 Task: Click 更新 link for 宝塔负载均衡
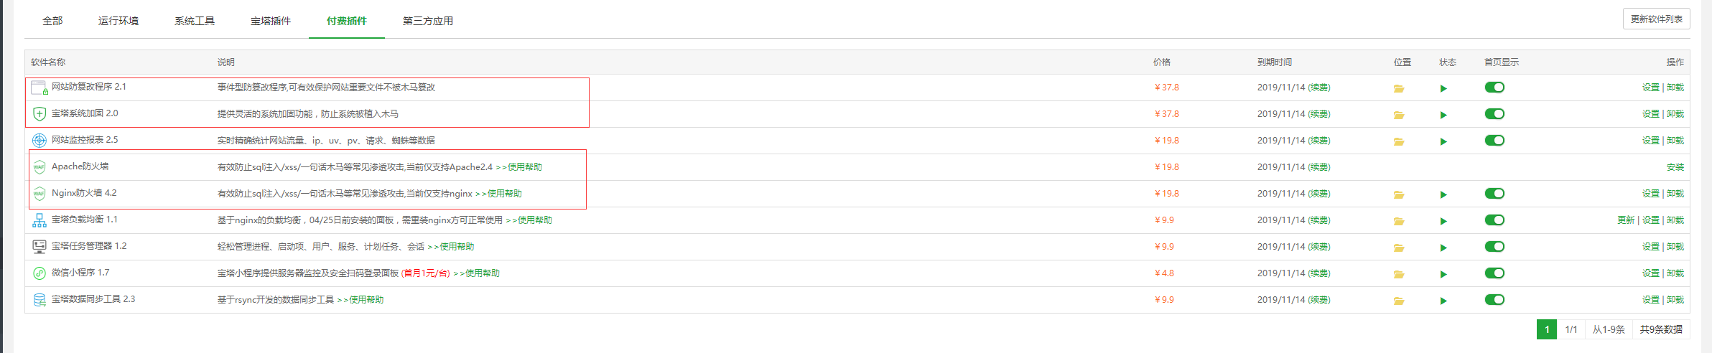coord(1626,220)
